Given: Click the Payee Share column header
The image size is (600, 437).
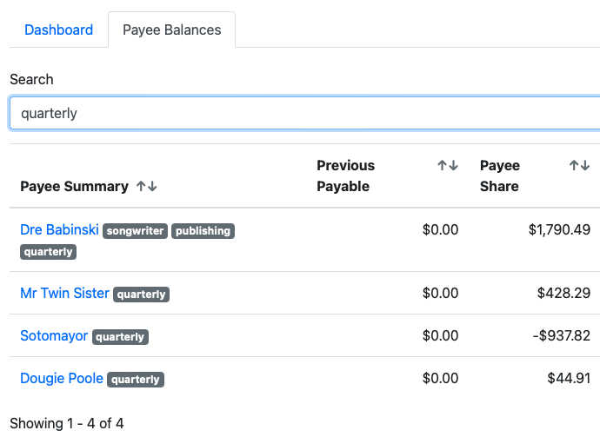Looking at the screenshot, I should tap(499, 175).
